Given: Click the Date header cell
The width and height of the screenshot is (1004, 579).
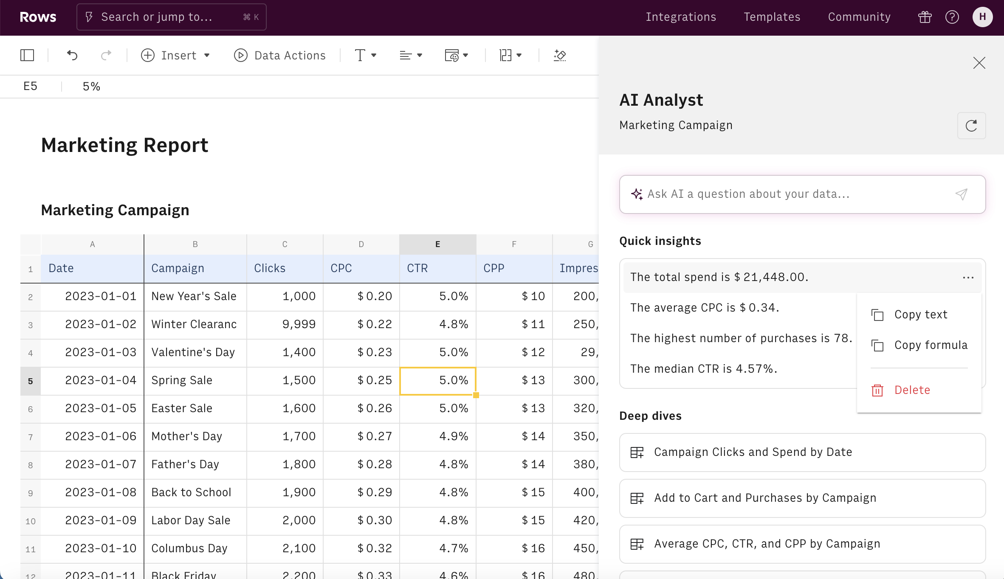Looking at the screenshot, I should click(x=92, y=269).
